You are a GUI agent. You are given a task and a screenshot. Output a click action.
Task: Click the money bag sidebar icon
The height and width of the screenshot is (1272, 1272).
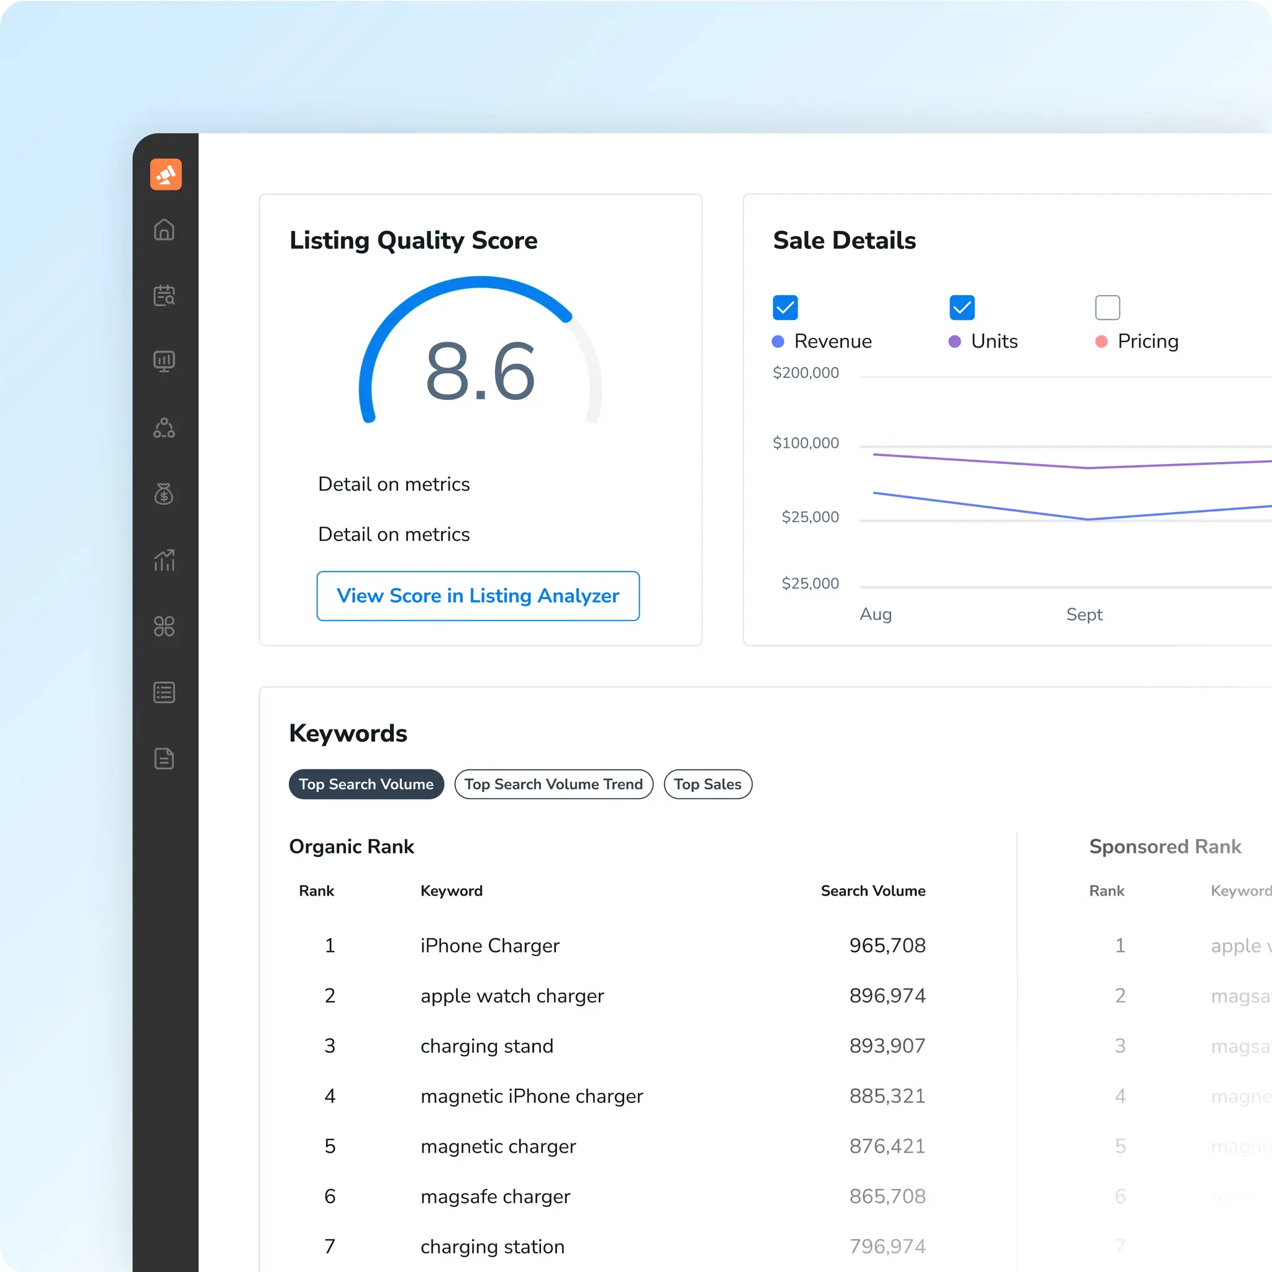click(x=164, y=494)
